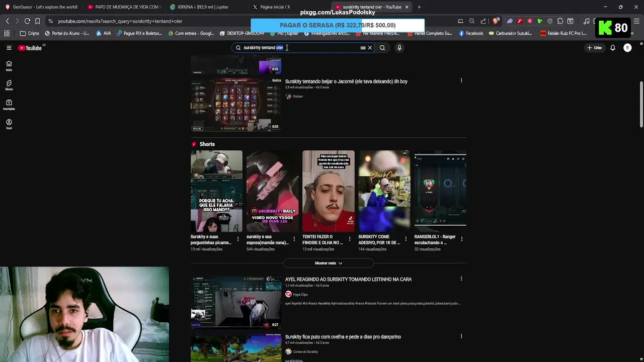The height and width of the screenshot is (362, 644).
Task: Open more options for Surskity fica puto video
Action: 461,336
